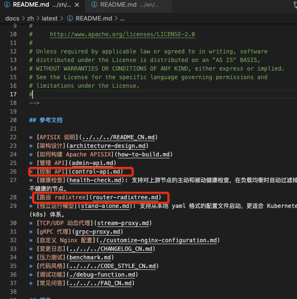Open the ../../../README_CN.md link
The width and height of the screenshot is (297, 299).
[118, 137]
